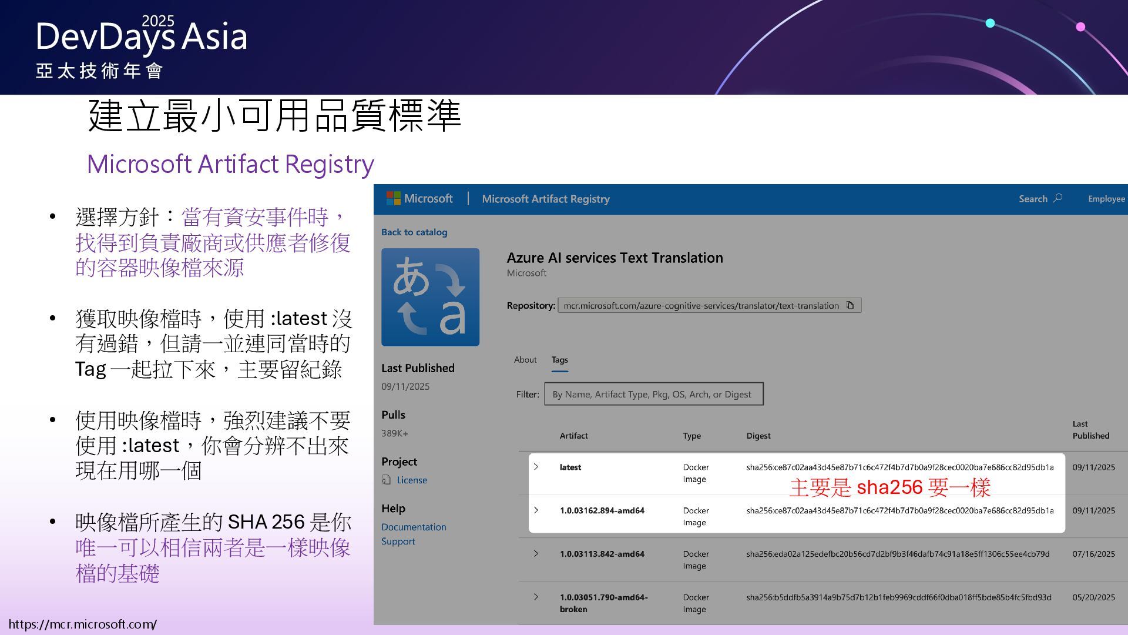The image size is (1128, 635).
Task: Click the 1.0.03051.790-amd64-broken artifact name
Action: point(604,603)
